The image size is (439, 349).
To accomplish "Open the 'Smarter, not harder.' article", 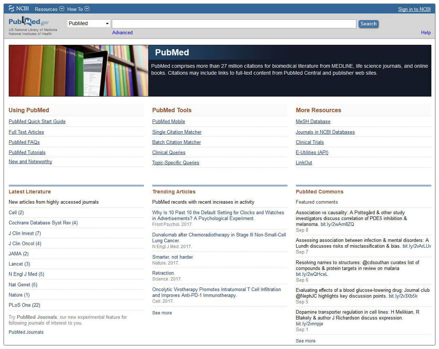I will 173,257.
